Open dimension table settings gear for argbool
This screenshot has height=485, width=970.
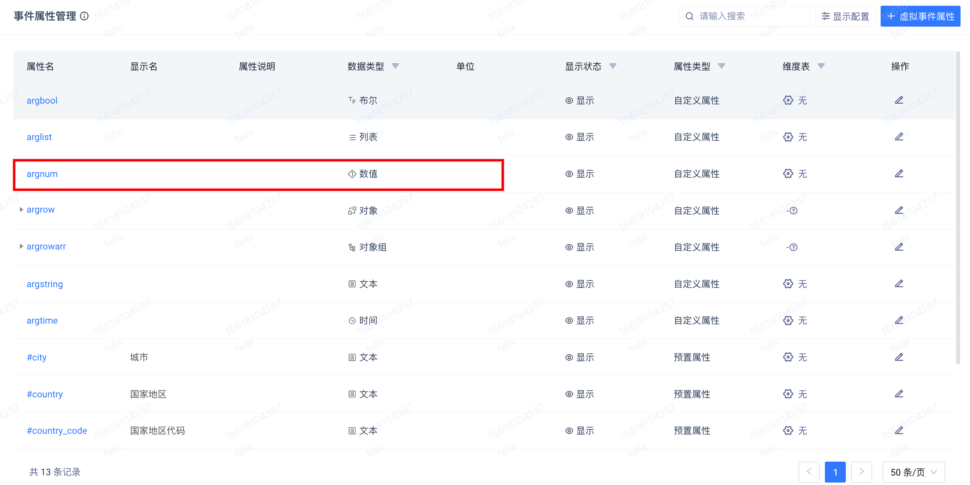[788, 100]
